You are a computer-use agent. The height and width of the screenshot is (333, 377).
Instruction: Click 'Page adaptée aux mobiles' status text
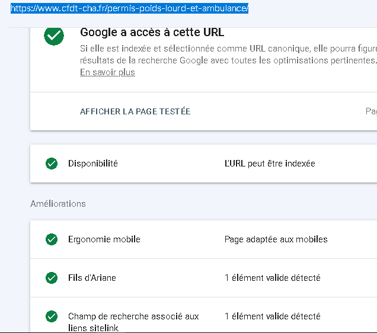point(276,239)
